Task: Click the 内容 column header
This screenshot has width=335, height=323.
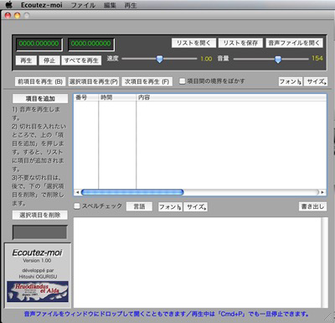Action: click(231, 97)
